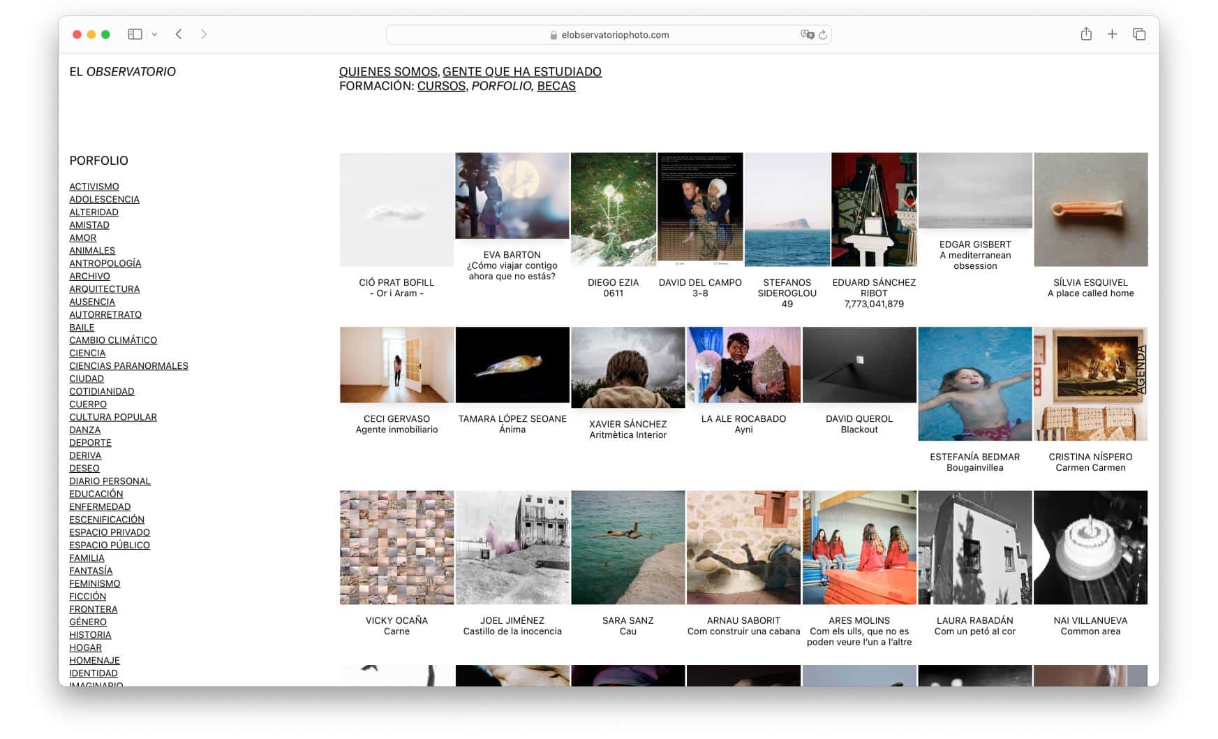Image resolution: width=1218 pixels, height=739 pixels.
Task: Filter portfolio by DIARIO PERSONAL
Action: pyautogui.click(x=110, y=481)
